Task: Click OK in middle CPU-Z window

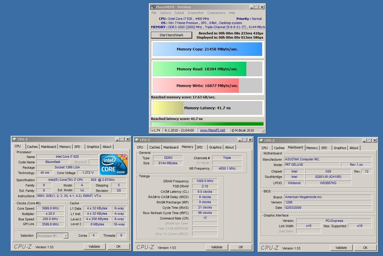Action: point(241,247)
